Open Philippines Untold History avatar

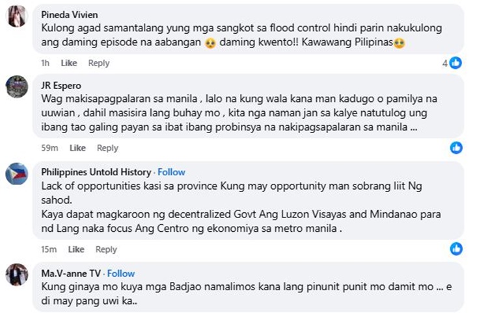click(16, 173)
